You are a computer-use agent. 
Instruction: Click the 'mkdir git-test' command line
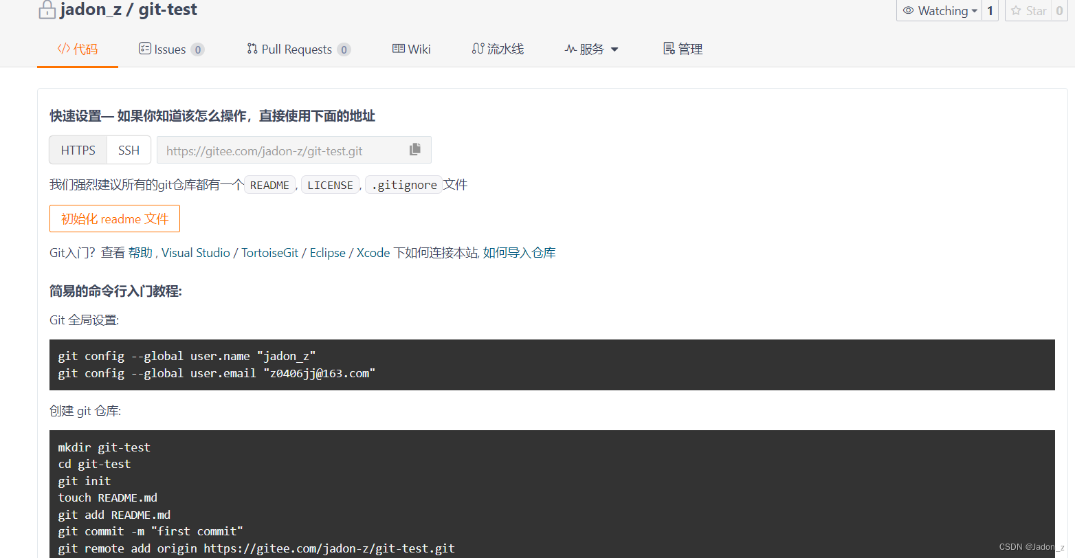tap(104, 447)
